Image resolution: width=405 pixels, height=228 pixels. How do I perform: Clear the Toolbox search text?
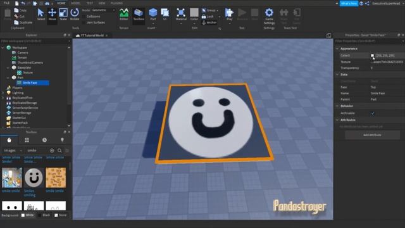coord(52,151)
